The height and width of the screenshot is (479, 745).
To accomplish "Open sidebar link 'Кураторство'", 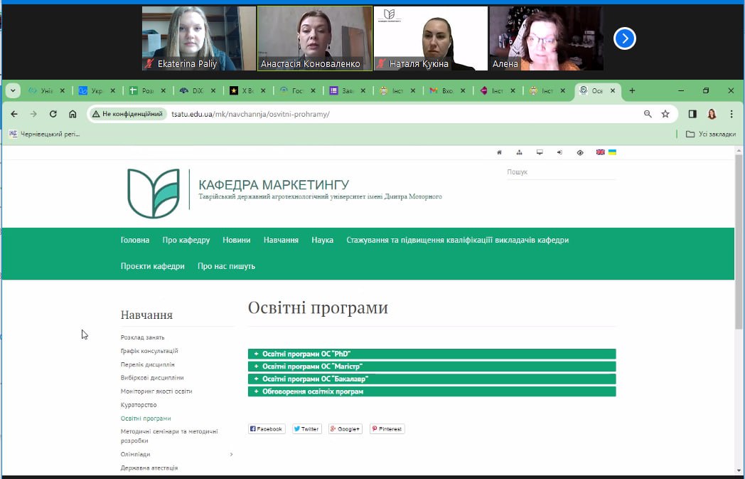I will tap(139, 405).
